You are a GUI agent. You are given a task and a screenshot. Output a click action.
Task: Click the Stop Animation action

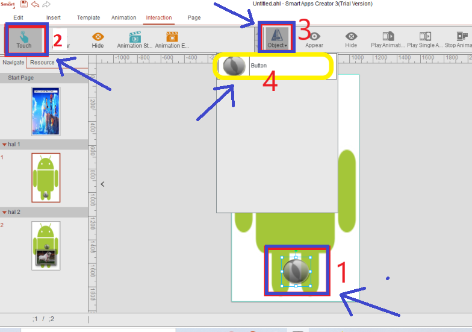pyautogui.click(x=459, y=40)
